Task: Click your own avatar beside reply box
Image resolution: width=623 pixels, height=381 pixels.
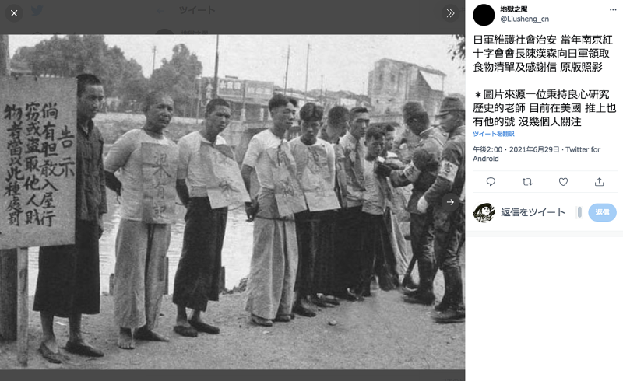Action: 484,212
